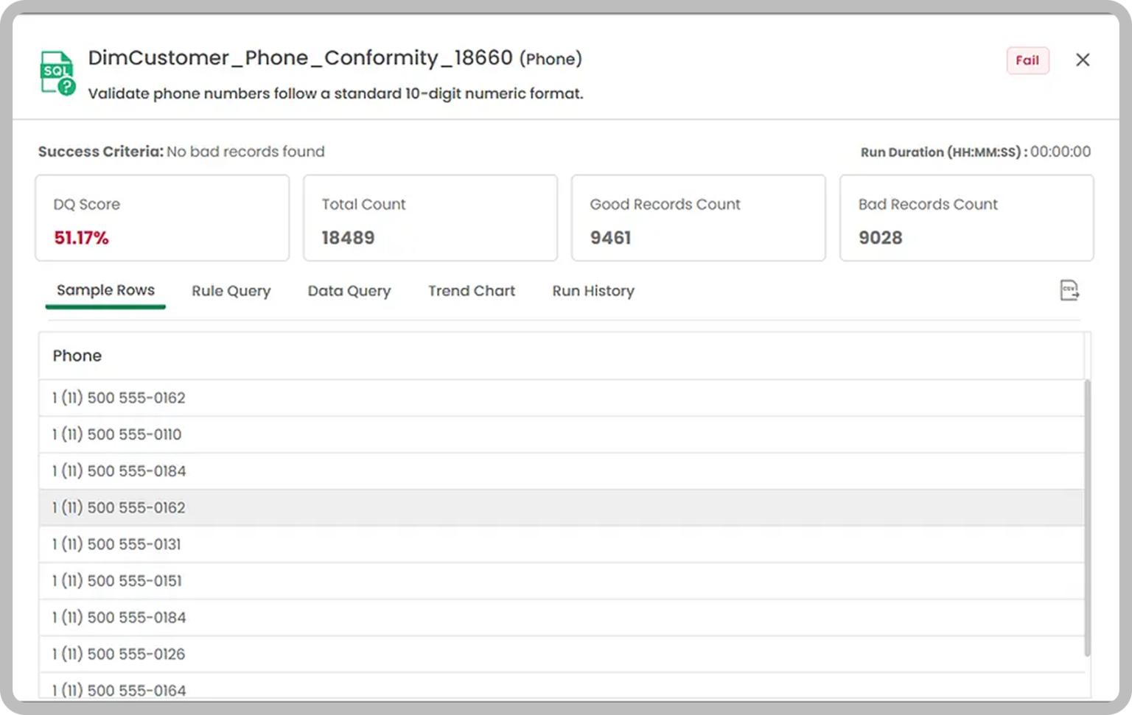Select the row with phone 555-0131
The width and height of the screenshot is (1132, 715).
(562, 544)
